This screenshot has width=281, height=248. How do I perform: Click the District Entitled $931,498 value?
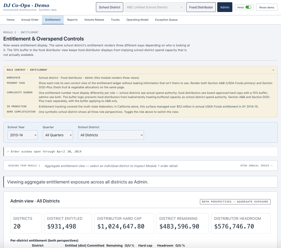pos(62,226)
